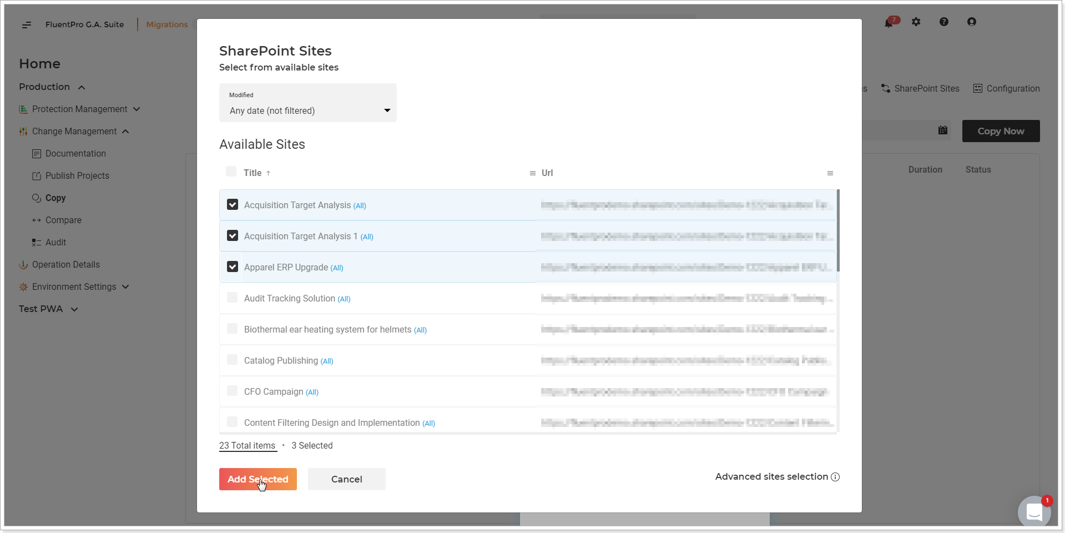The width and height of the screenshot is (1065, 533).
Task: Click the Change Management sidebar icon
Action: coord(23,131)
